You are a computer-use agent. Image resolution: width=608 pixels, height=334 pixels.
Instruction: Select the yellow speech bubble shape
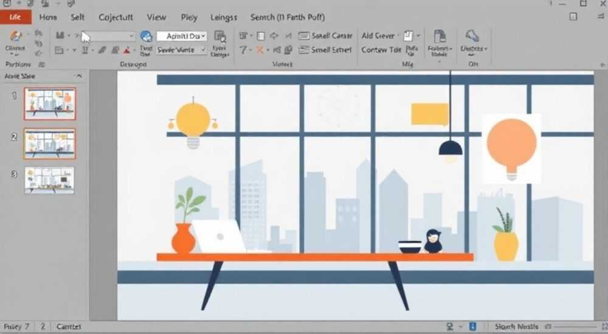pos(430,114)
